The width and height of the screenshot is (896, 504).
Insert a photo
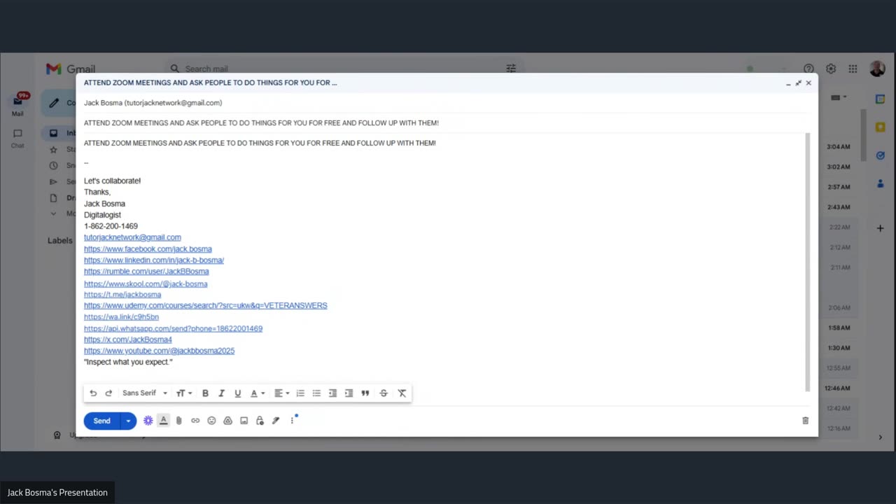244,421
